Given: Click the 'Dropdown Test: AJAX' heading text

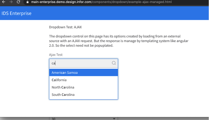Looking at the screenshot, I should (65, 27).
